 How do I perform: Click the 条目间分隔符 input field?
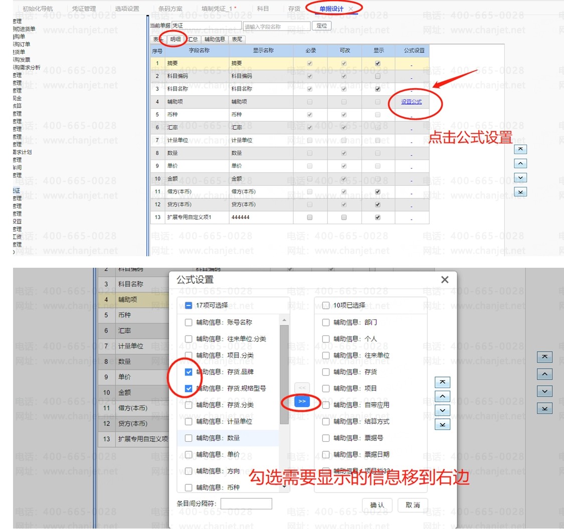[246, 503]
